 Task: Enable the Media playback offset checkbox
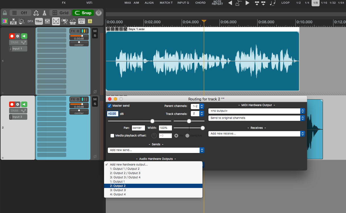click(112, 136)
